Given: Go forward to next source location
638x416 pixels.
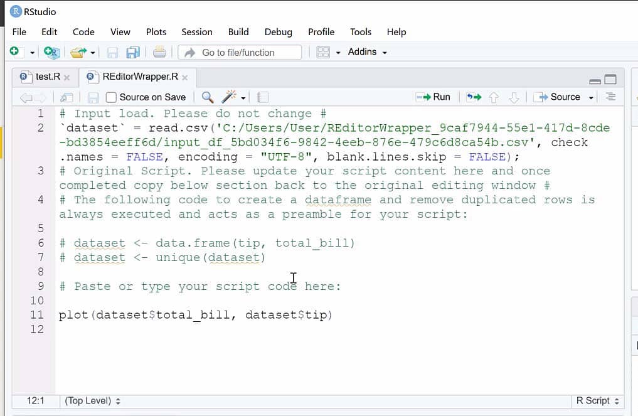Looking at the screenshot, I should click(x=41, y=97).
